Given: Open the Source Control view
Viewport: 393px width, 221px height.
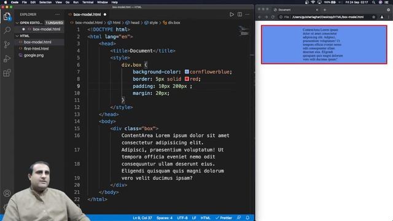Looking at the screenshot, I should pos(7,45).
